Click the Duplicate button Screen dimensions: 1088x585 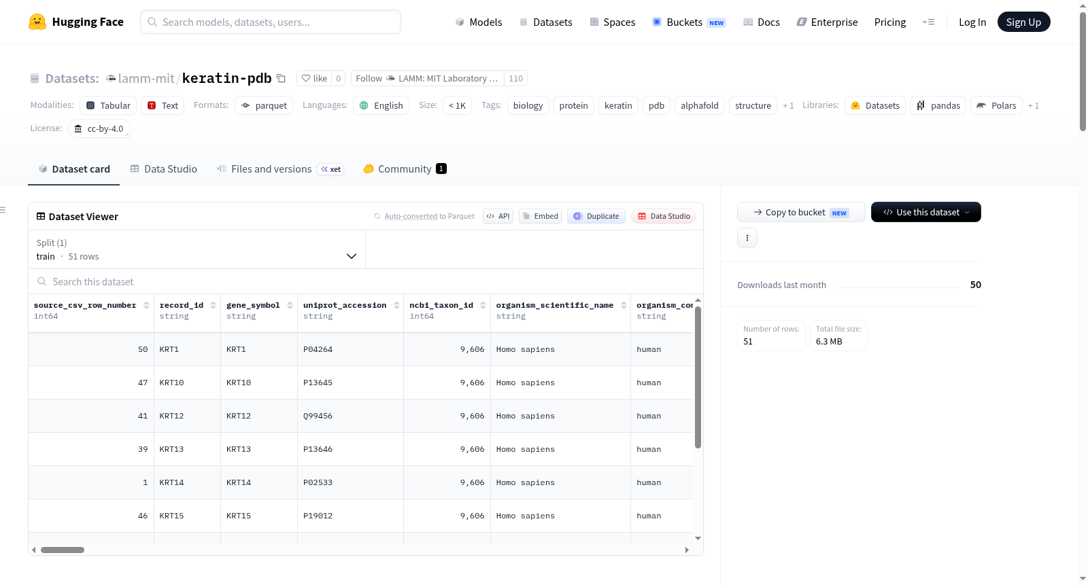point(596,216)
